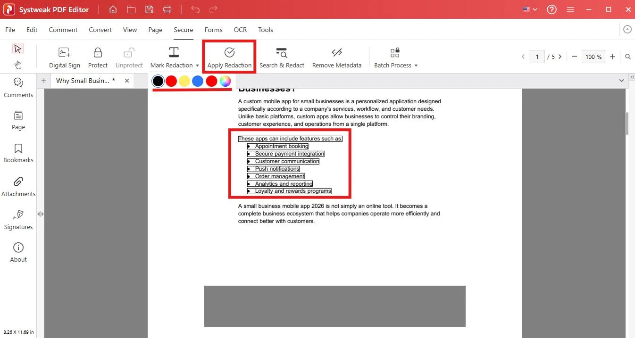Close the 'Why Small Busin...' tab
Screen dimensions: 635x338
[x=127, y=81]
